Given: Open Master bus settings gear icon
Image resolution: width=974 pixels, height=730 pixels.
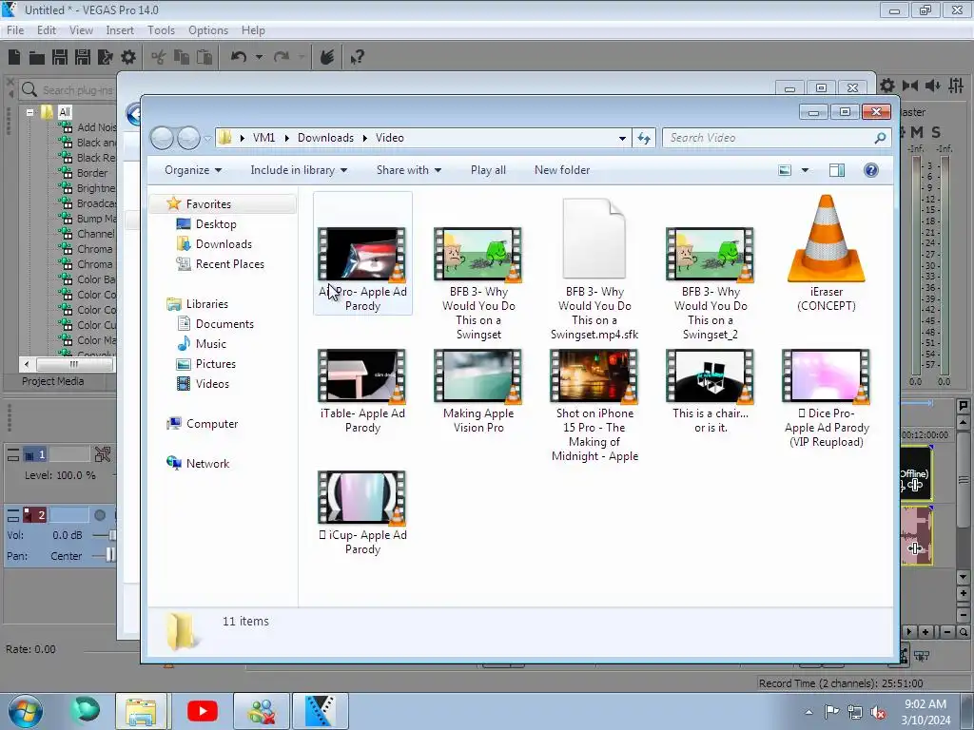Looking at the screenshot, I should click(x=887, y=86).
